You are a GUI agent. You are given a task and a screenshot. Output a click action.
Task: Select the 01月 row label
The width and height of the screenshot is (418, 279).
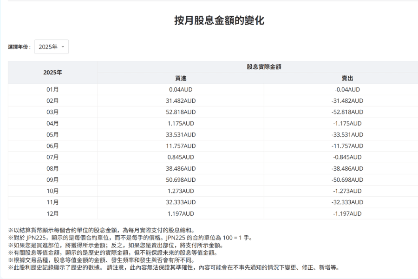[53, 89]
